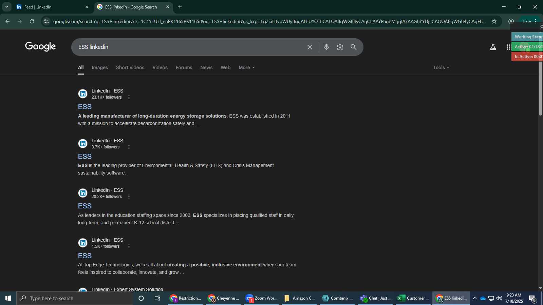Click the browser address bar URL
The width and height of the screenshot is (543, 305).
pos(269,21)
